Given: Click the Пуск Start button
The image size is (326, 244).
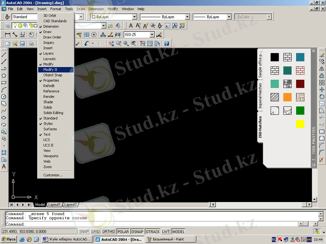Looking at the screenshot, I should click(9, 240).
